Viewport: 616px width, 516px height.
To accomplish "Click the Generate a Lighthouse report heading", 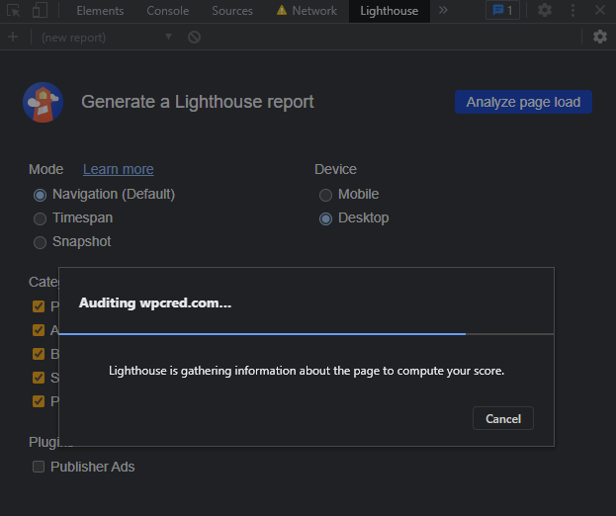I will (x=198, y=102).
